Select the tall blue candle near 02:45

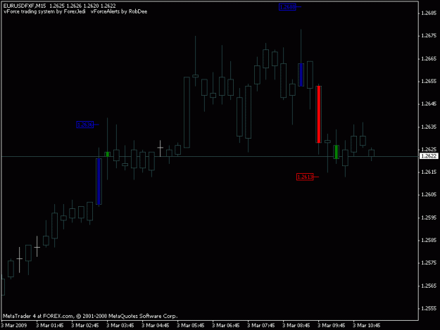point(99,182)
